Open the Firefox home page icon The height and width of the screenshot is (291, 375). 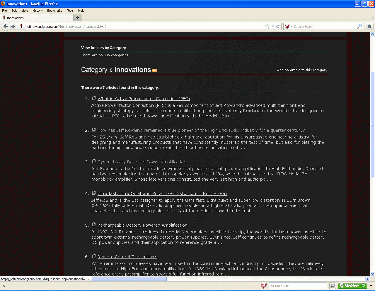tap(369, 26)
